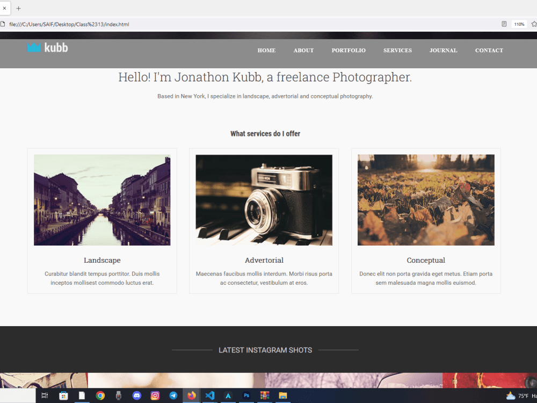
Task: Open the microphone recorder taskbar app
Action: (119, 395)
